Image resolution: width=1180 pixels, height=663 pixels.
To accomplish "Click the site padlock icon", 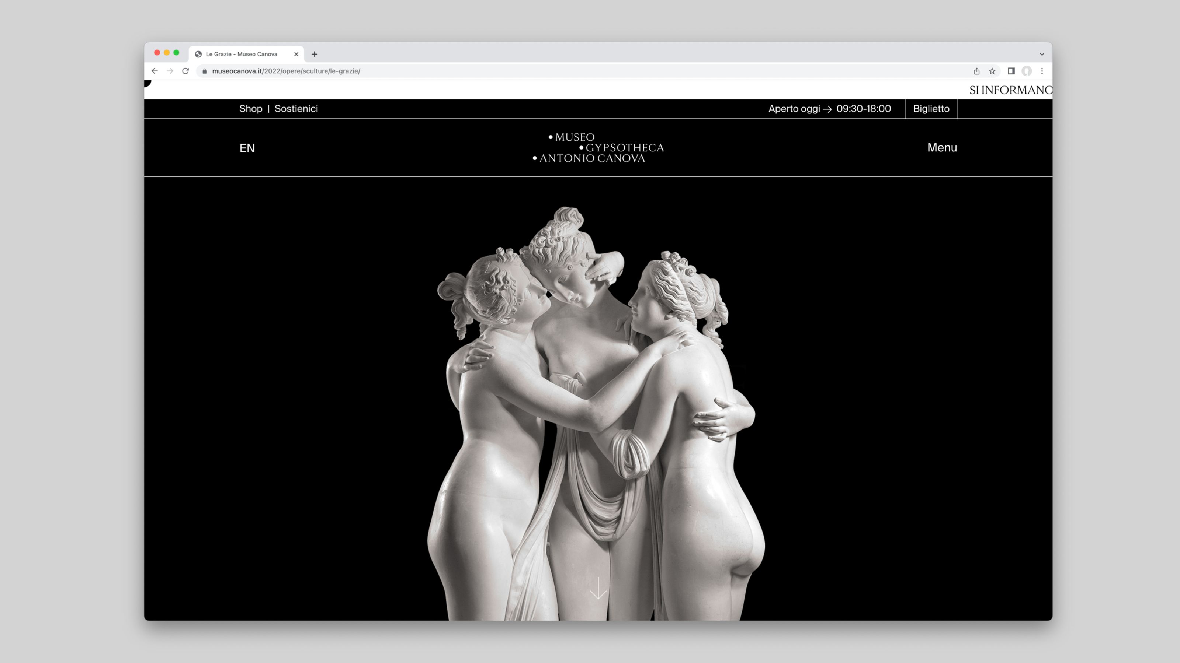I will point(205,71).
